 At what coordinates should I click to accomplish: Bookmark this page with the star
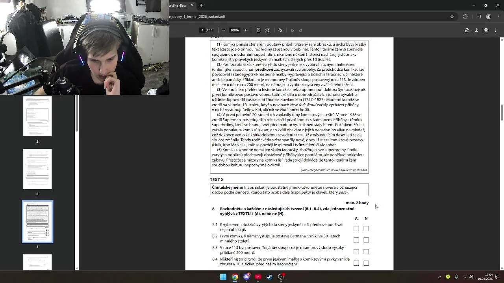click(x=452, y=17)
